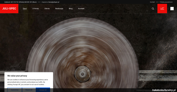
Task: Click phone number 601 513 761 (Oferta)
Action: (17, 2)
